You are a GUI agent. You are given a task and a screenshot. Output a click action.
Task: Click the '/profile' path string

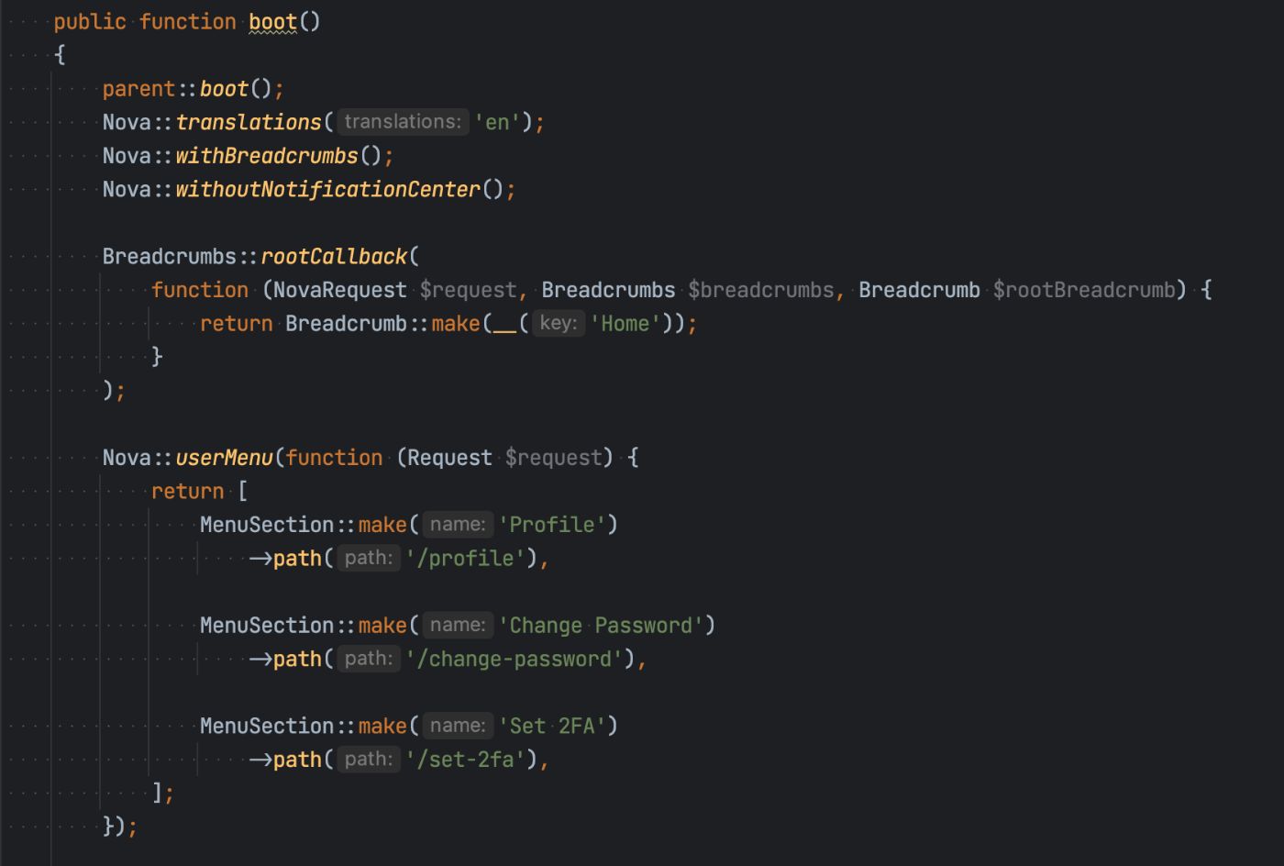coord(468,558)
